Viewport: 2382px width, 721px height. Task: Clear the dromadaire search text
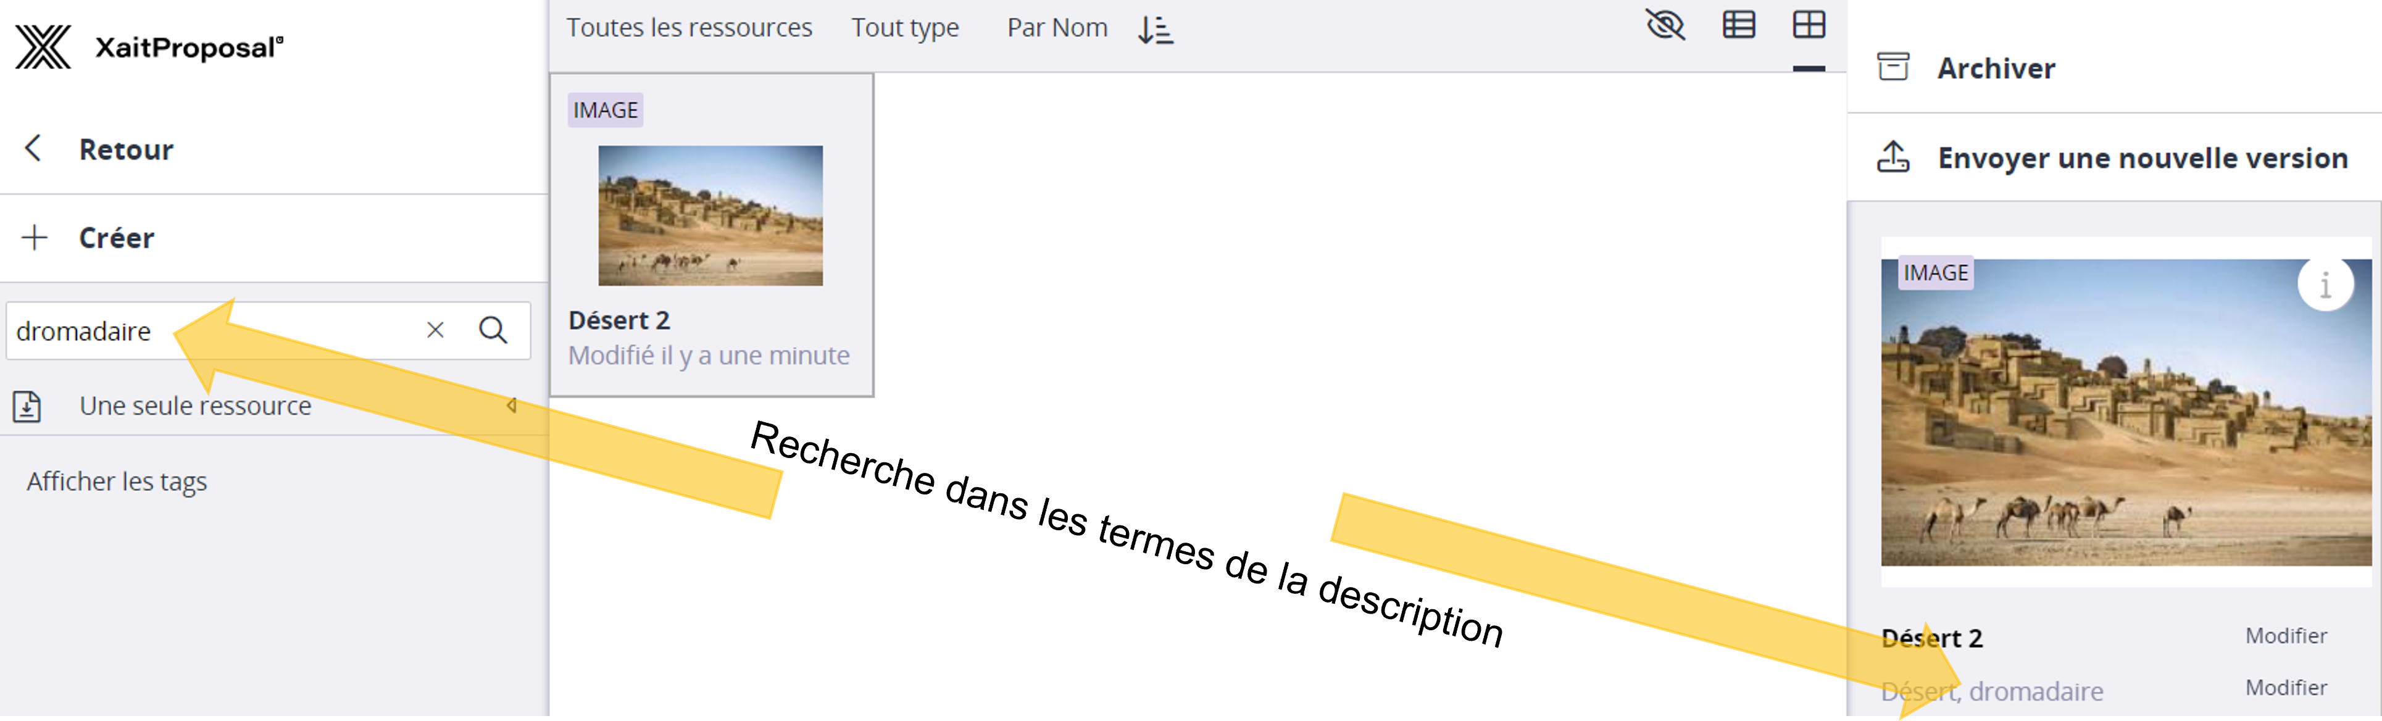point(435,330)
